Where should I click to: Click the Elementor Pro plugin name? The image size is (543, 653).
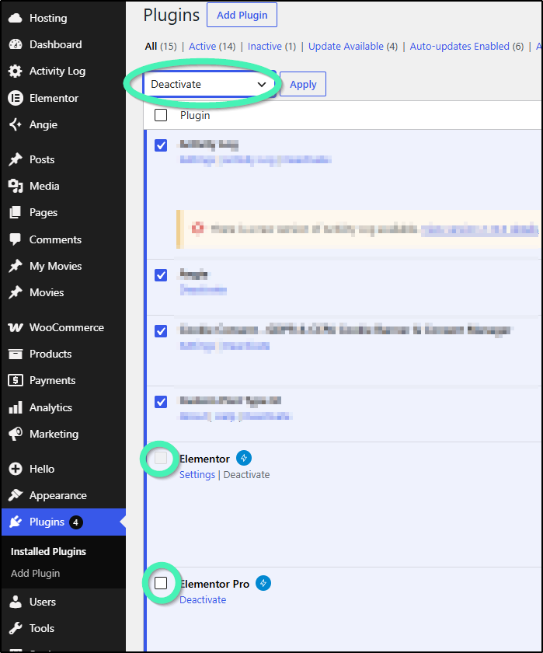(214, 584)
